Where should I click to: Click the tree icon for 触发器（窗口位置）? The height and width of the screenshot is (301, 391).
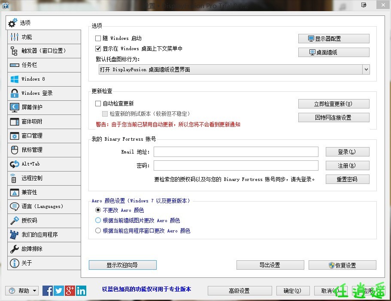14,51
